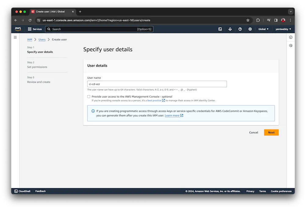Open the Terms footer link

tap(262, 191)
